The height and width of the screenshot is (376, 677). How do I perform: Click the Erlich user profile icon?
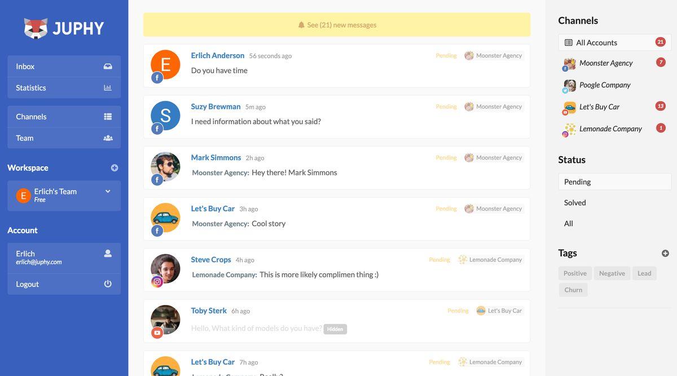pos(108,254)
